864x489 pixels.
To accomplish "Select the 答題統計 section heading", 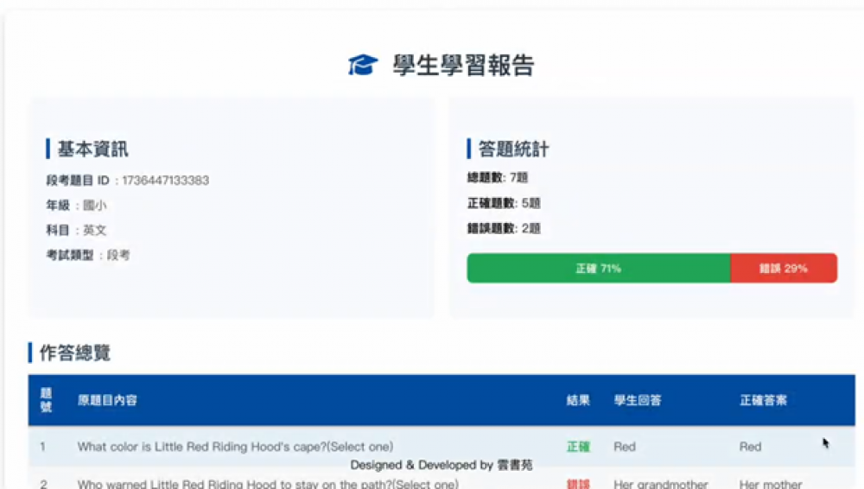I will pos(513,149).
